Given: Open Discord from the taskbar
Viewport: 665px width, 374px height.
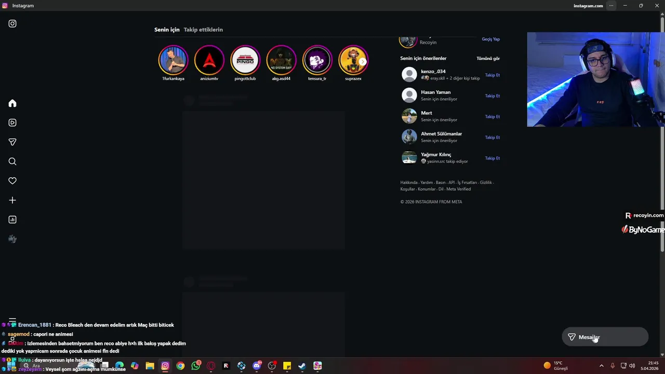Looking at the screenshot, I should pyautogui.click(x=257, y=366).
